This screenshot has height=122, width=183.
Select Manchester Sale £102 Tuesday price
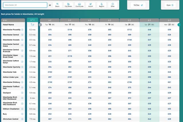50,72
